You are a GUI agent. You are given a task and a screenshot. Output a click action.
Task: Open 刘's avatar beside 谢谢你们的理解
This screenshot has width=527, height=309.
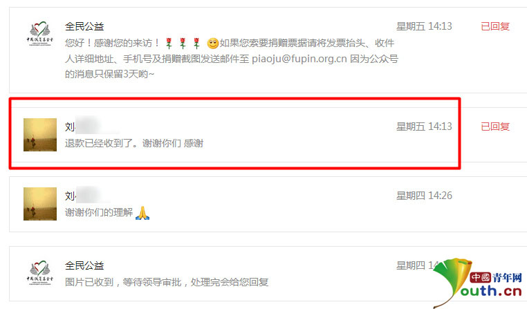tap(40, 204)
